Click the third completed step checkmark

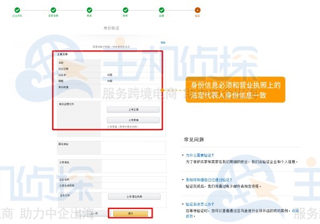(x=89, y=10)
